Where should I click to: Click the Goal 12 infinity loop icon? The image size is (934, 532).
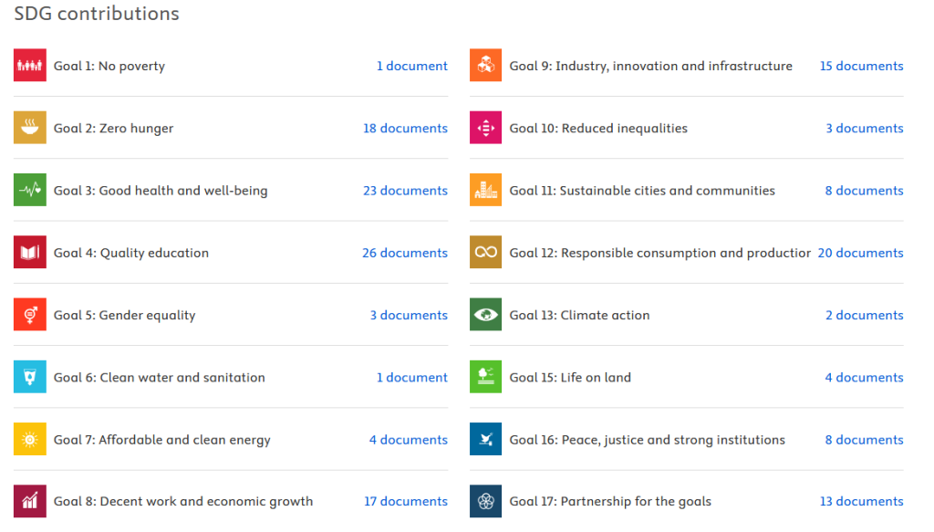486,252
